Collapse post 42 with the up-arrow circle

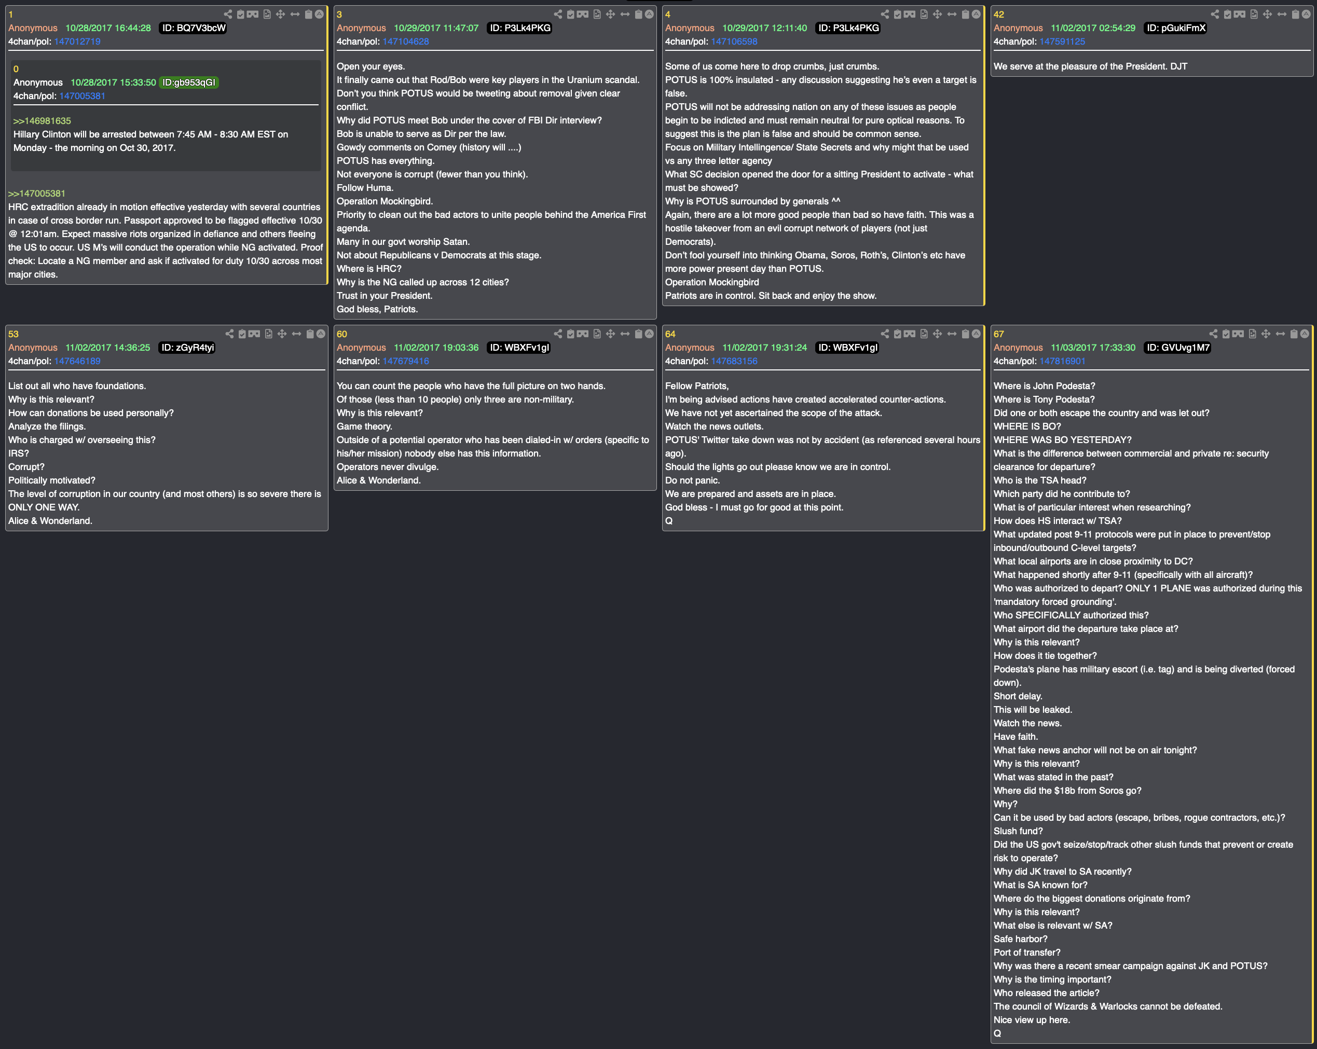1306,14
